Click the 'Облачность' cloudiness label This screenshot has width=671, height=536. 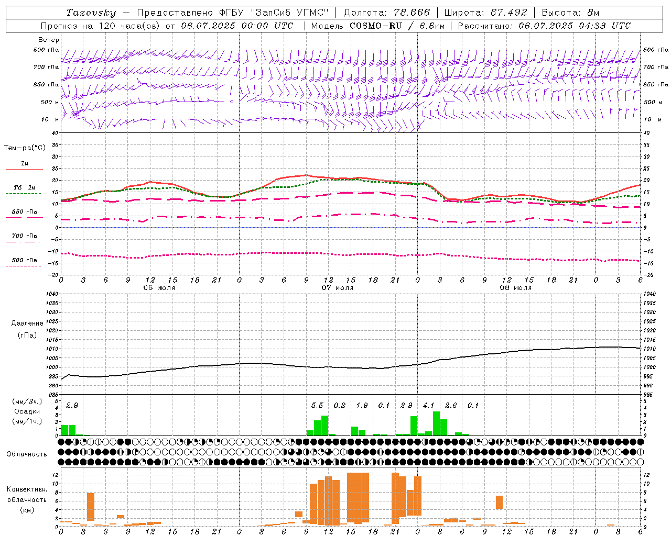click(27, 454)
